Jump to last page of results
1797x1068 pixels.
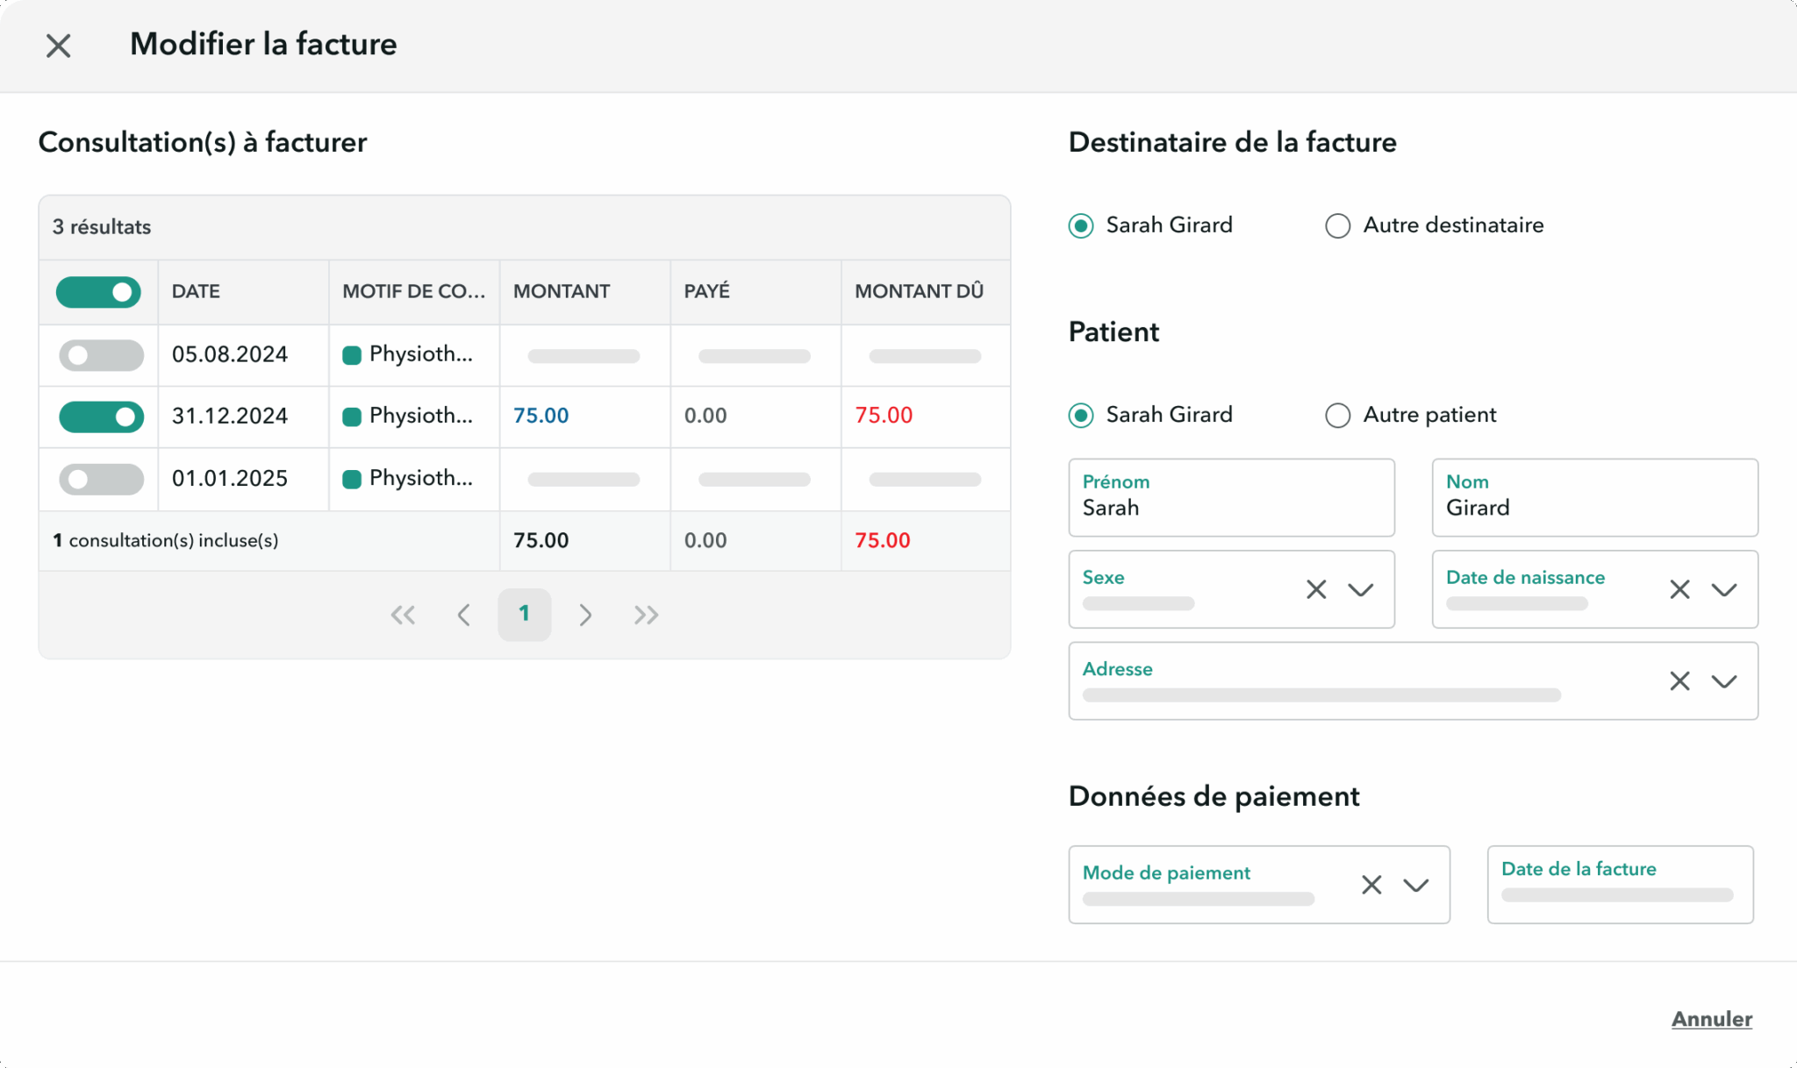click(646, 615)
